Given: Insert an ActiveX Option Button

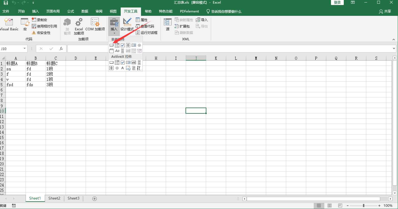Looking at the screenshot, I should pyautogui.click(x=117, y=68).
